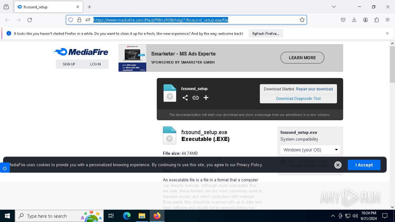Click File size: 44.74MB text

click(x=180, y=153)
